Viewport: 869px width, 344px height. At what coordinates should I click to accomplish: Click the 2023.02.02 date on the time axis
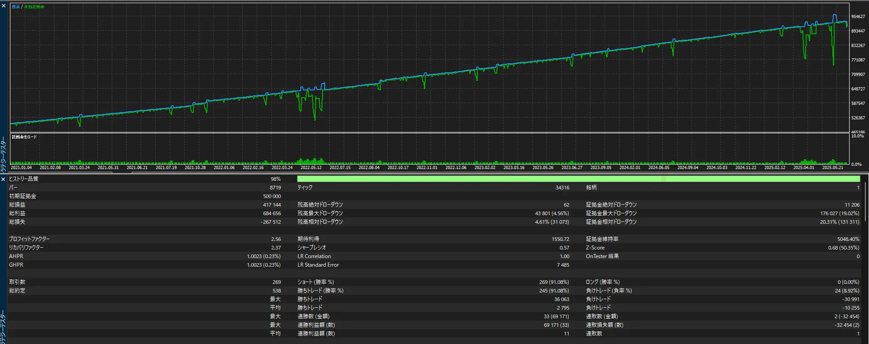tap(485, 168)
